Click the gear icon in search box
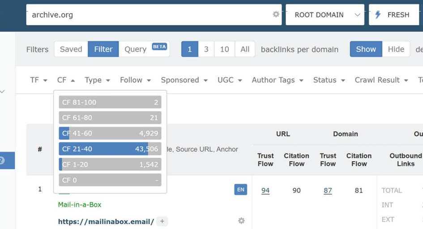423x229 pixels. pos(276,14)
